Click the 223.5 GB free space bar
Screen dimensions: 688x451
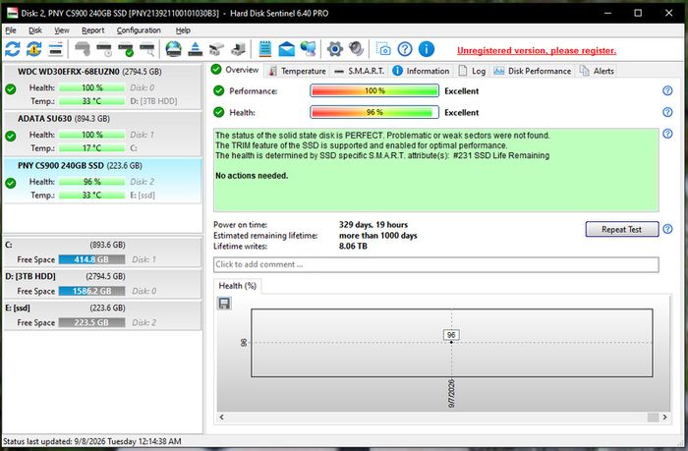coord(91,322)
